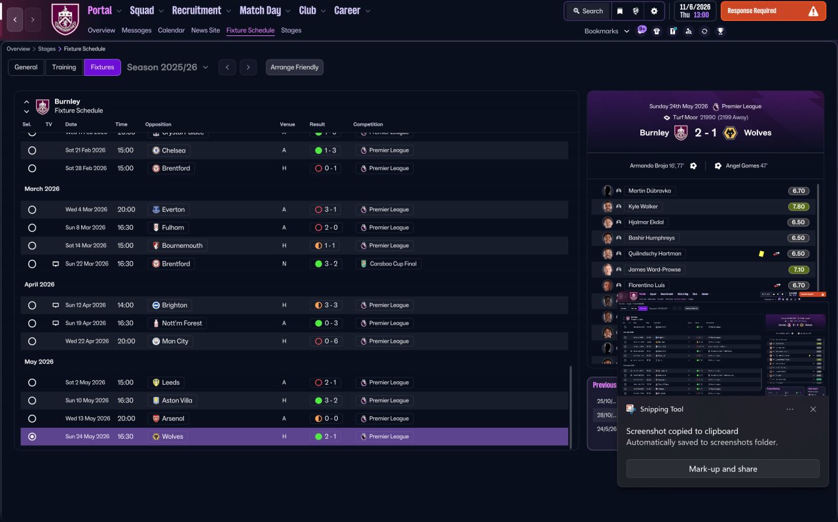Expand the Club menu dropdown
Screen dimensions: 838x522
(x=323, y=11)
